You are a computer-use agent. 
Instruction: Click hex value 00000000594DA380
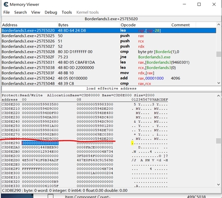(x=40, y=117)
